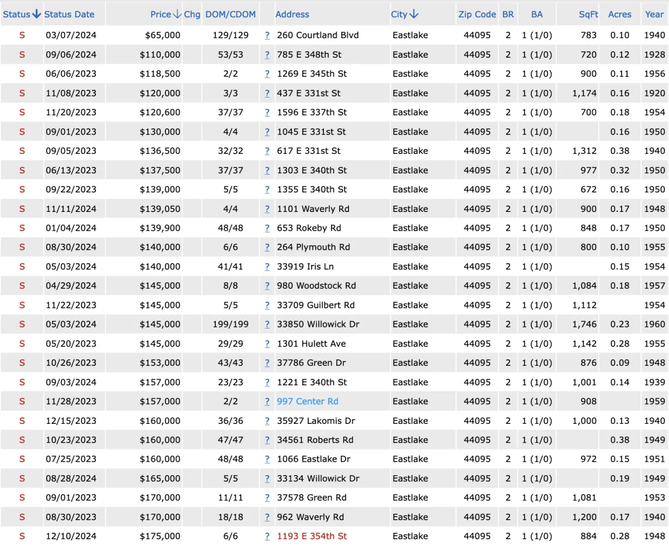Open help icon for 33919 Iris Ln
This screenshot has width=669, height=551.
(267, 266)
